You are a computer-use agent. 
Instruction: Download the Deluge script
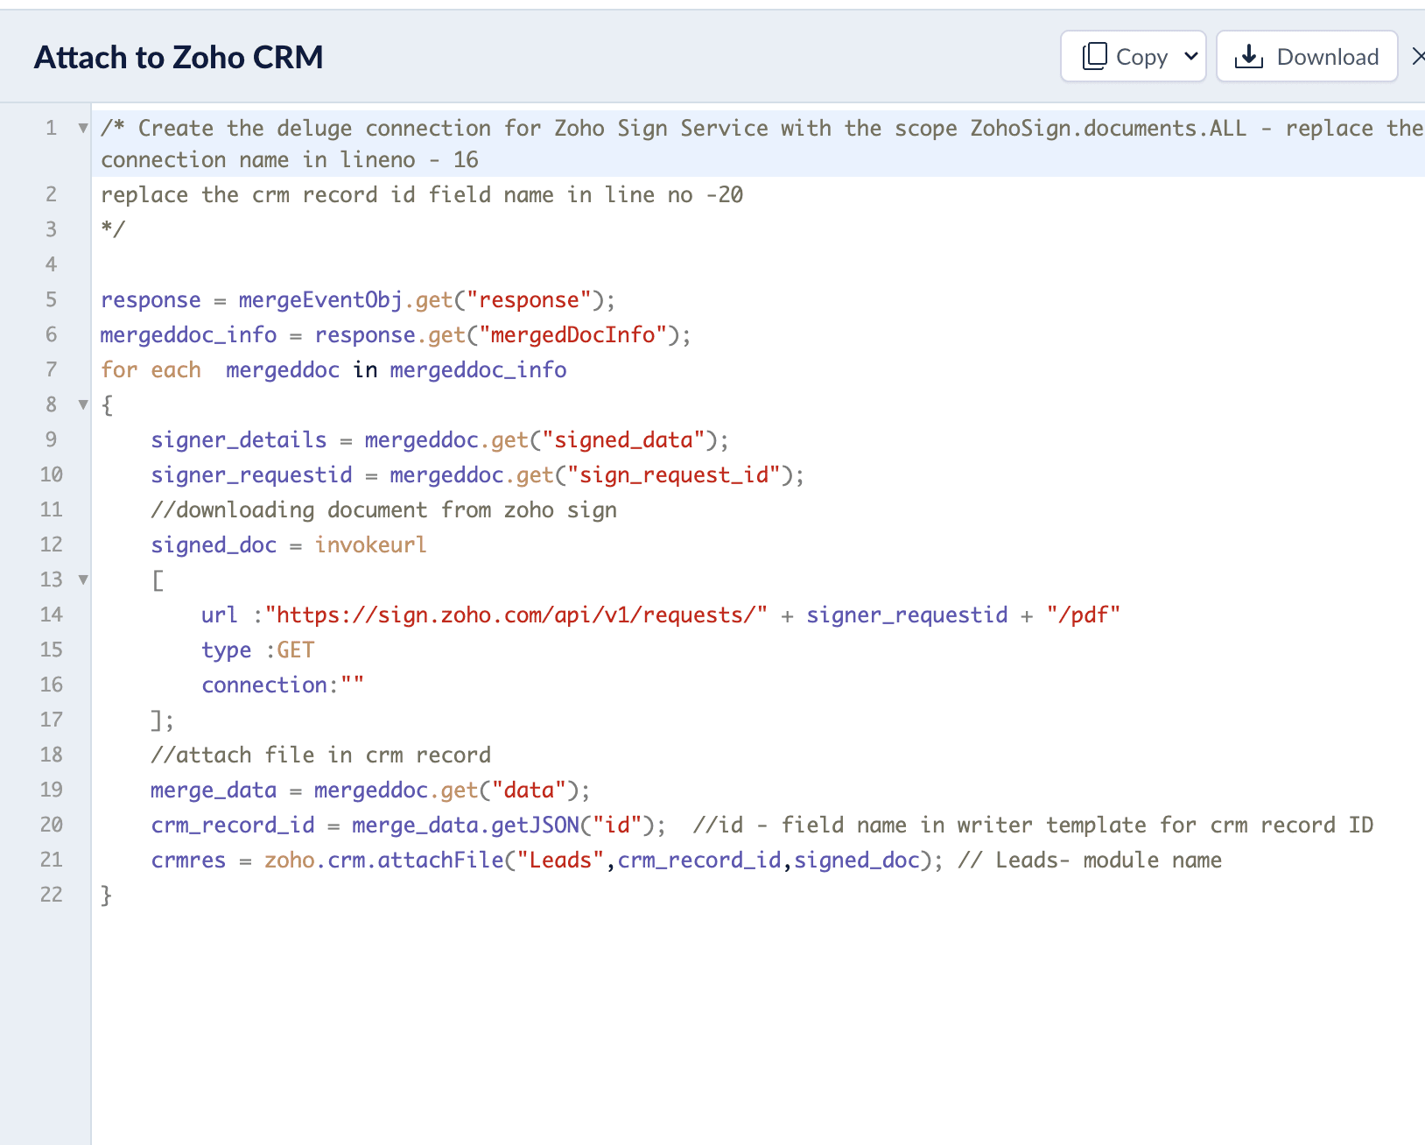[x=1307, y=57]
